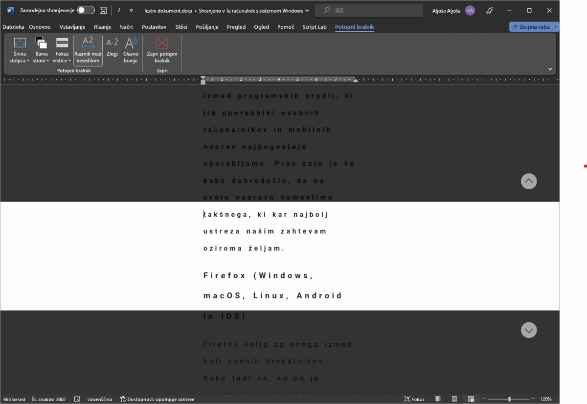Screen dimensions: 587x404
Task: Click the line 'naprav najpogosteje'
Action: point(254,147)
